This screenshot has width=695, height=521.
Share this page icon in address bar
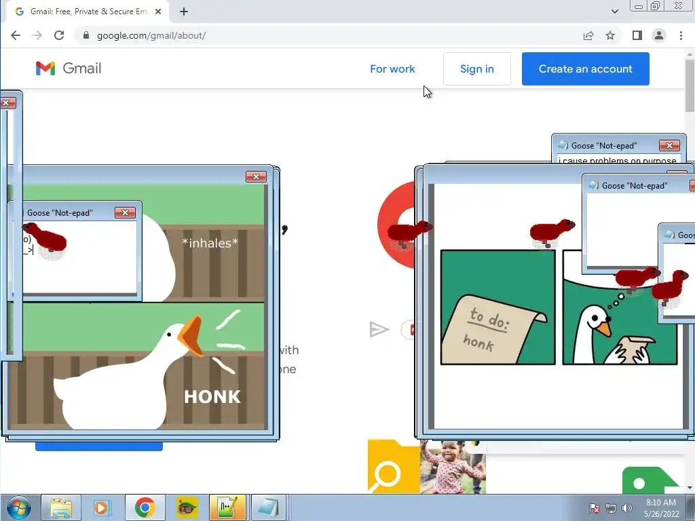(588, 35)
